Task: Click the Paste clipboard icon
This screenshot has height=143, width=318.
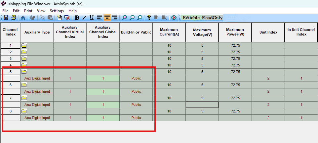Action: coord(50,18)
